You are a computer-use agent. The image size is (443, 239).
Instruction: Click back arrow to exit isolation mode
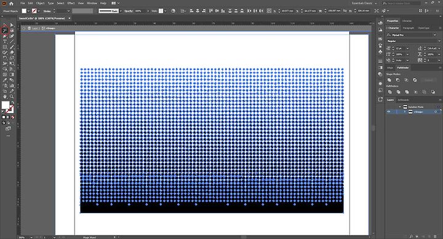point(24,28)
